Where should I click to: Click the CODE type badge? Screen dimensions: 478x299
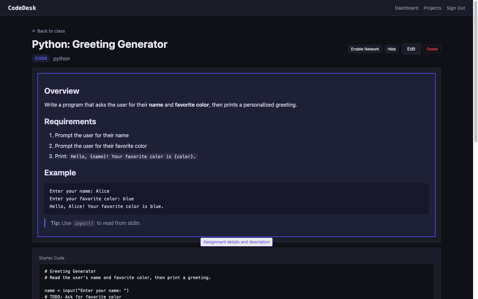tap(41, 59)
